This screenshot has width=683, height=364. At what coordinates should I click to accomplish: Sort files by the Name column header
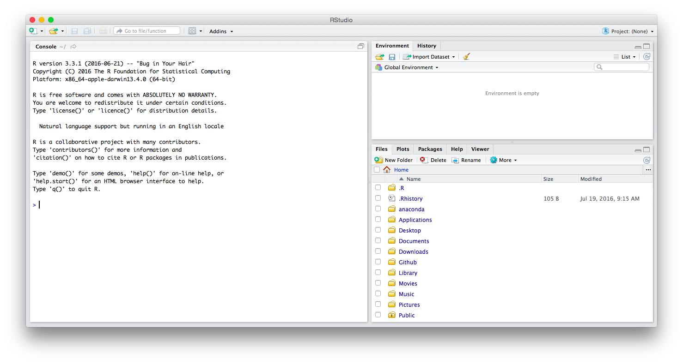463,179
